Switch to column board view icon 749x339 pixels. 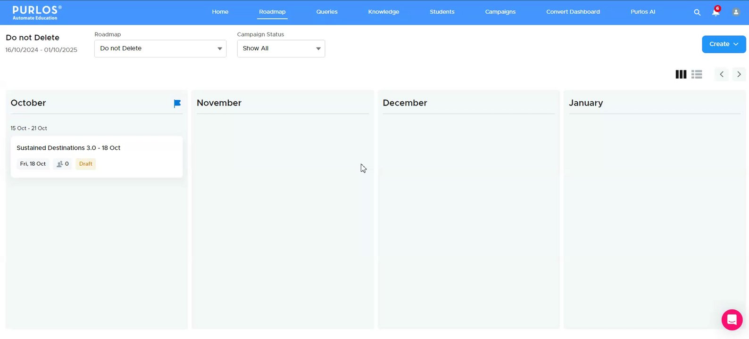(x=681, y=74)
